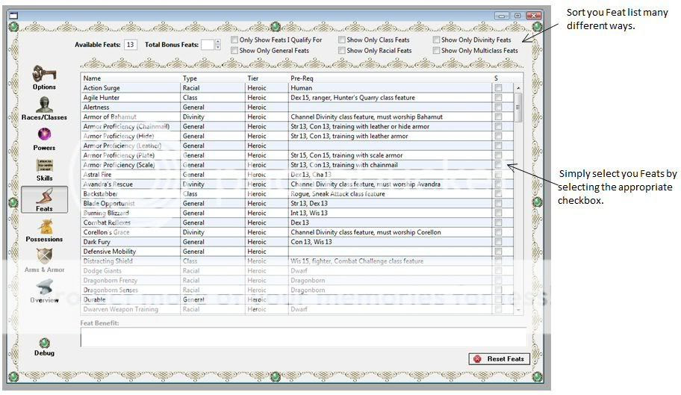Select the Dragonborn Frenzy row
The height and width of the screenshot is (395, 681).
point(296,280)
